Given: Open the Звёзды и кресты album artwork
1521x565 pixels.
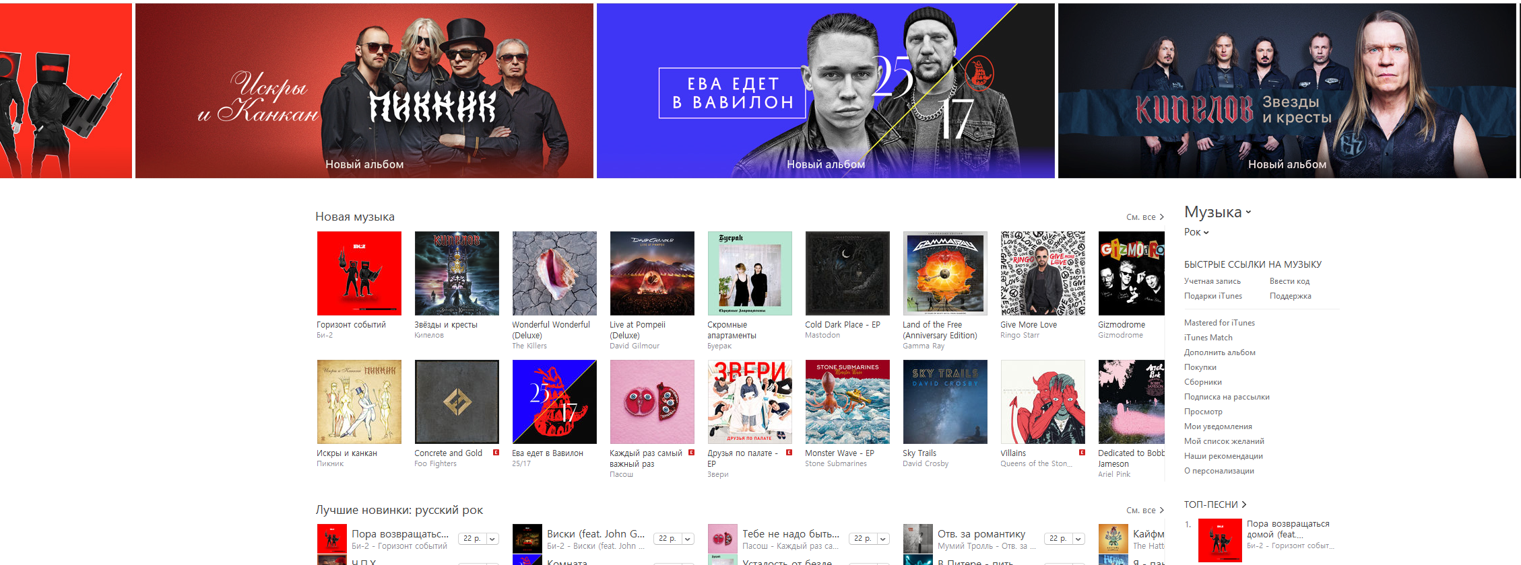Looking at the screenshot, I should click(457, 273).
